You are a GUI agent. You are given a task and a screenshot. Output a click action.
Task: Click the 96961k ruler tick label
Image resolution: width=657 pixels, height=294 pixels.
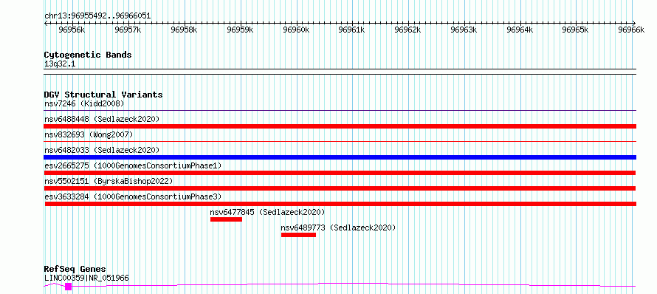[352, 30]
